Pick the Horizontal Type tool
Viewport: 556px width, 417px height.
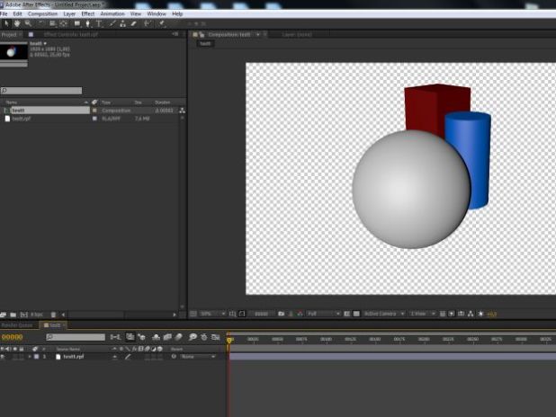tap(99, 23)
